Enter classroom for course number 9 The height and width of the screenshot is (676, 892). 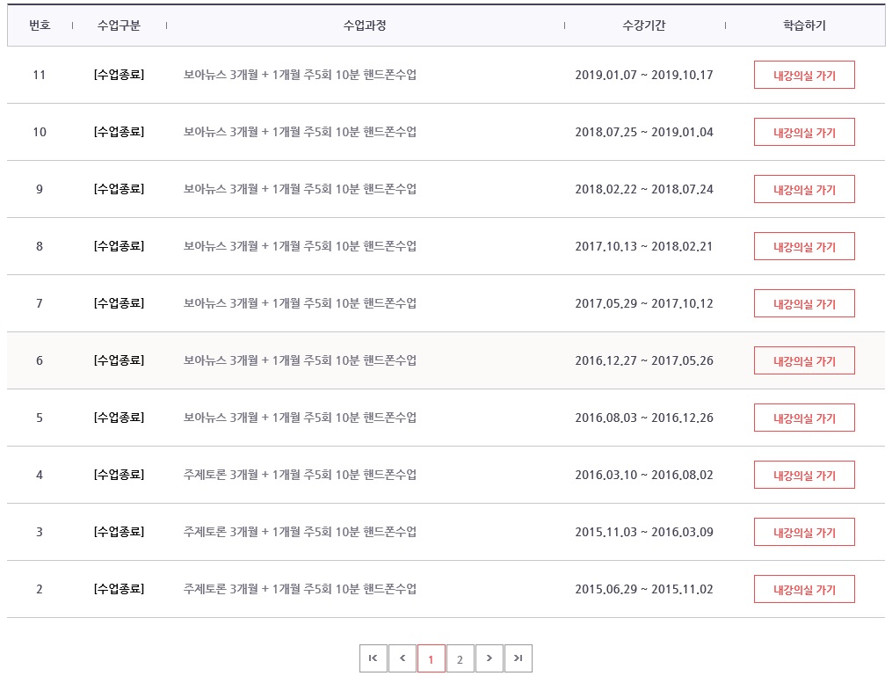804,189
